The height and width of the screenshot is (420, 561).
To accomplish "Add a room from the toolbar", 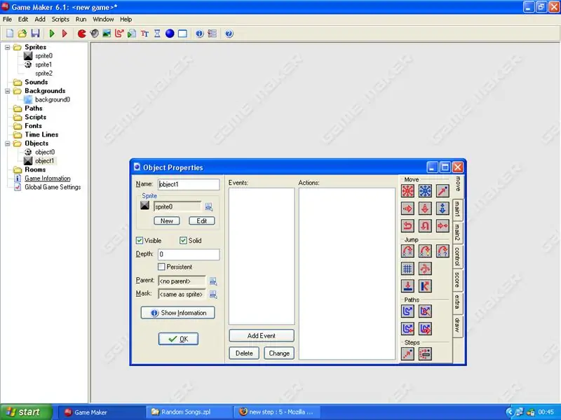I will coord(182,34).
